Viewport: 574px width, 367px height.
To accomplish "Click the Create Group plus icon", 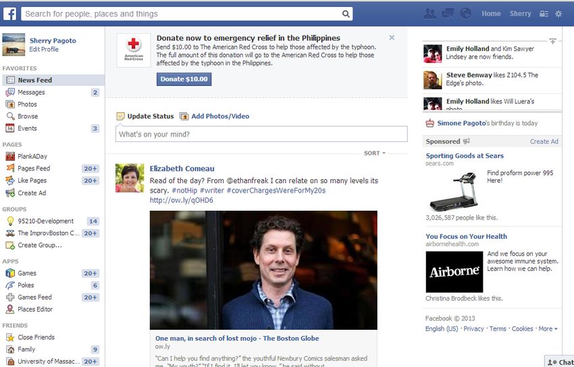I will [10, 245].
